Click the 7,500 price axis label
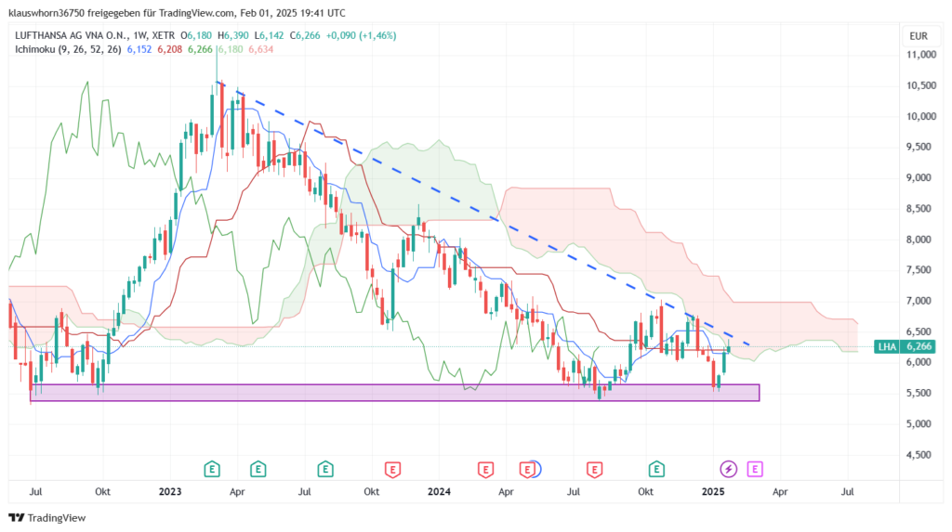The image size is (952, 532). (x=919, y=270)
